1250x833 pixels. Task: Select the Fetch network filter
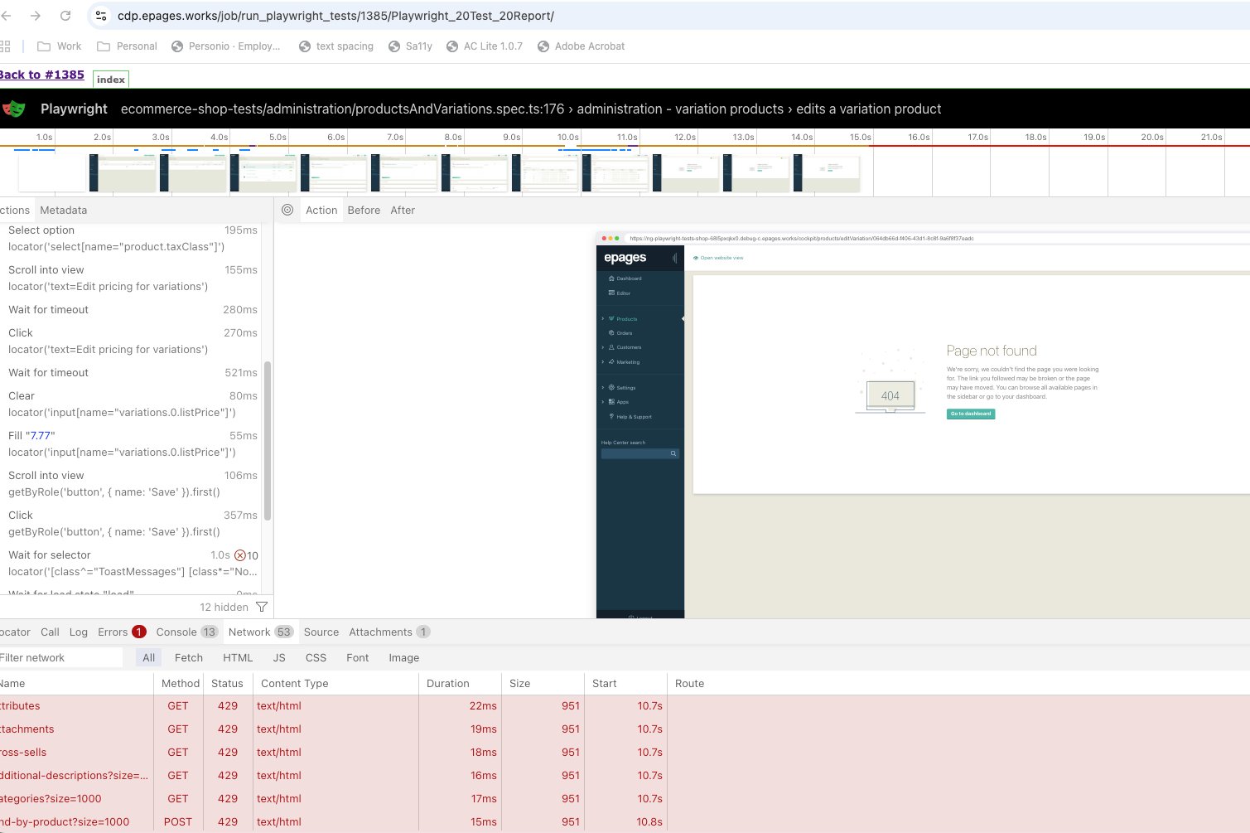[x=188, y=657]
